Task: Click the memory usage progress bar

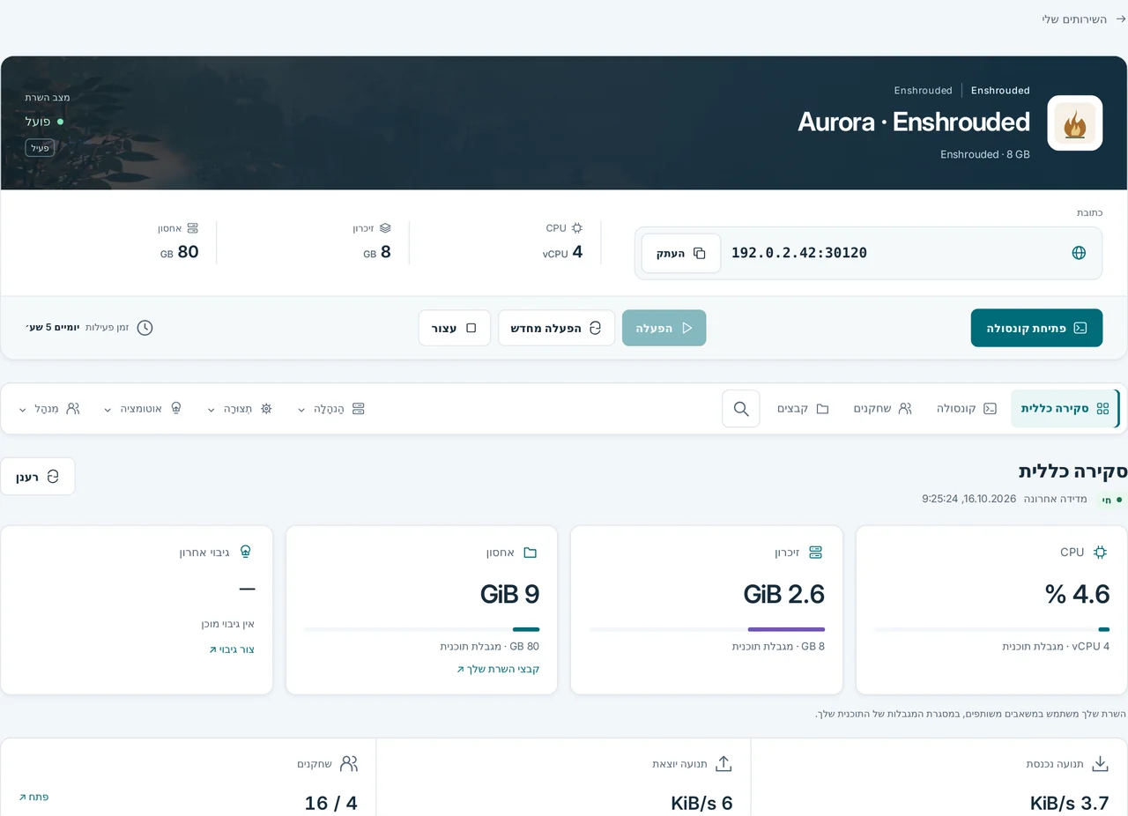Action: pyautogui.click(x=707, y=629)
